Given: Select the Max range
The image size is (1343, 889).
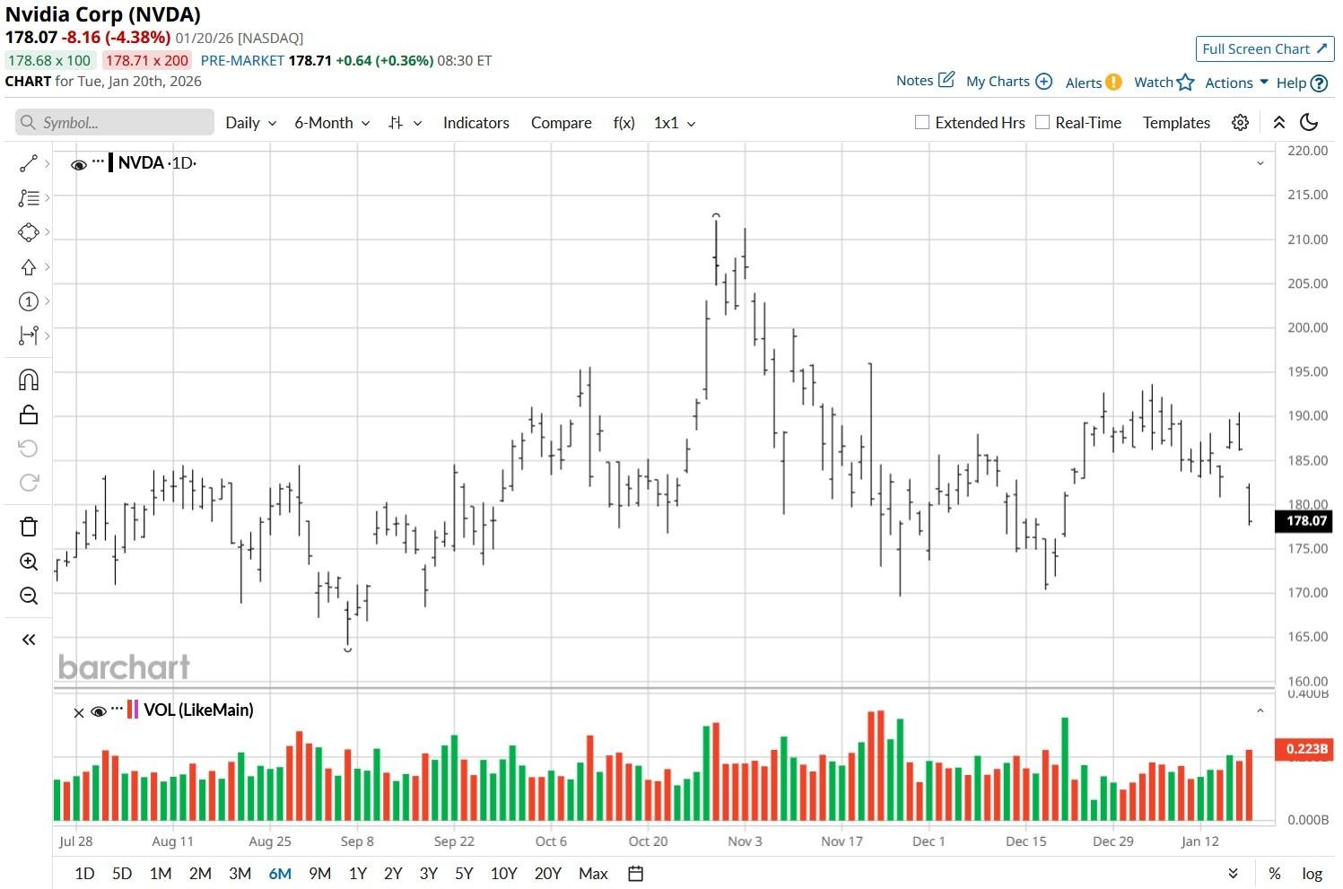Looking at the screenshot, I should tap(593, 874).
